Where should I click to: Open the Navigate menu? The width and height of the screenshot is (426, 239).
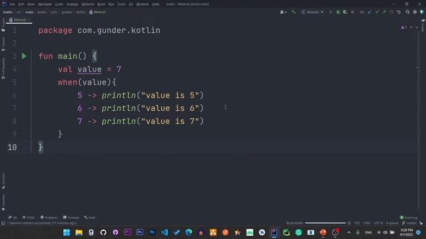tap(45, 5)
